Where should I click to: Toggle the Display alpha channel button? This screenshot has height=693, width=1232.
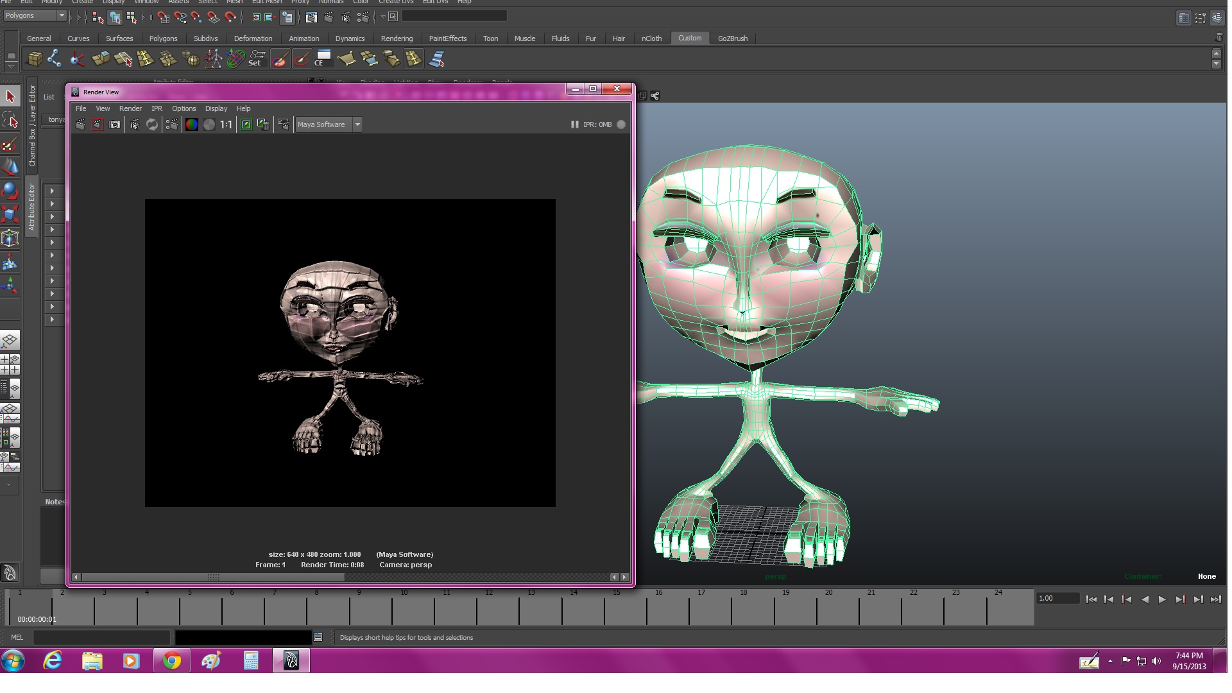click(x=209, y=124)
